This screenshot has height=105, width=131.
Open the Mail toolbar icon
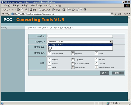tap(69, 10)
